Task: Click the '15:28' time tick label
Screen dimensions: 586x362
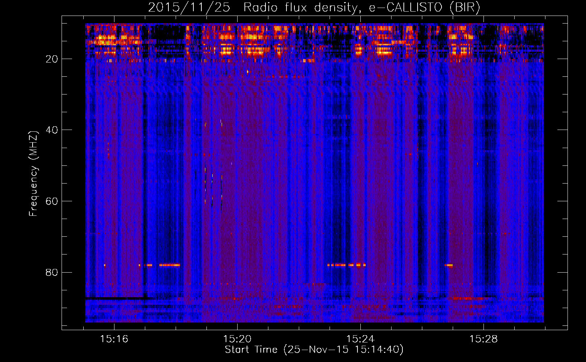Action: click(x=484, y=339)
